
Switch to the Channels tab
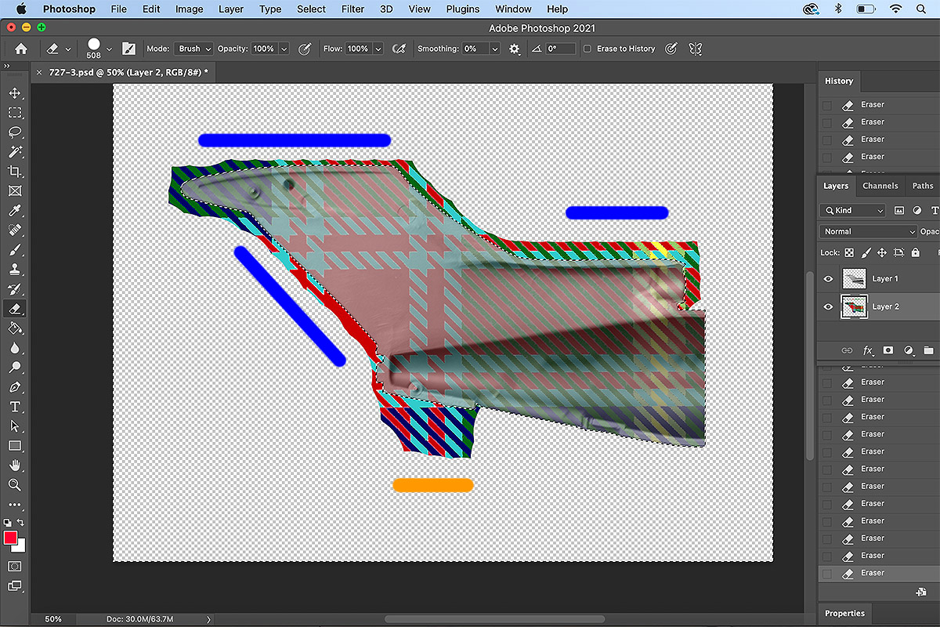coord(880,186)
